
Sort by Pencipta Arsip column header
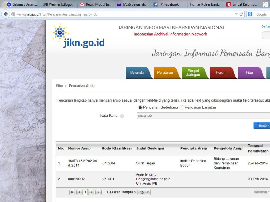194,148
